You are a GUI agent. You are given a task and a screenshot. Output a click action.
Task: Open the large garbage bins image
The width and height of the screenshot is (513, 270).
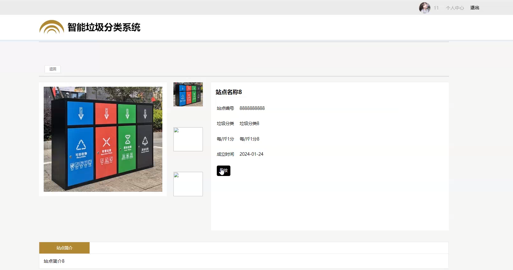[103, 139]
